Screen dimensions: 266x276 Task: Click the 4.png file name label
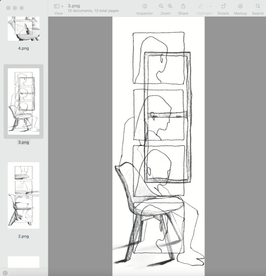tap(24, 48)
